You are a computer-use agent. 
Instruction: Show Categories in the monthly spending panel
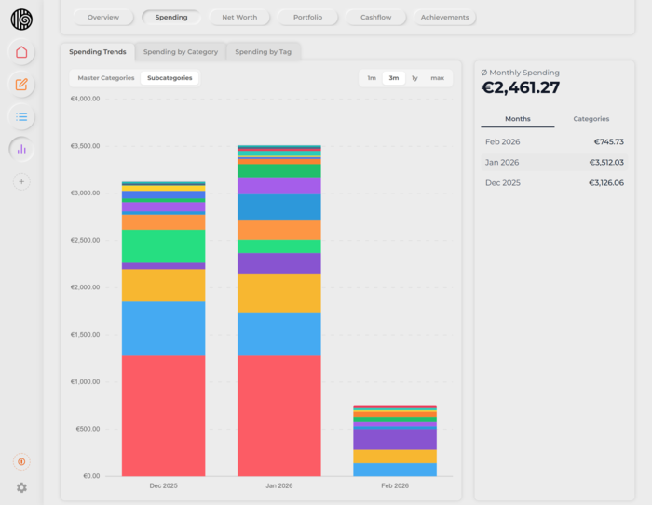tap(591, 119)
